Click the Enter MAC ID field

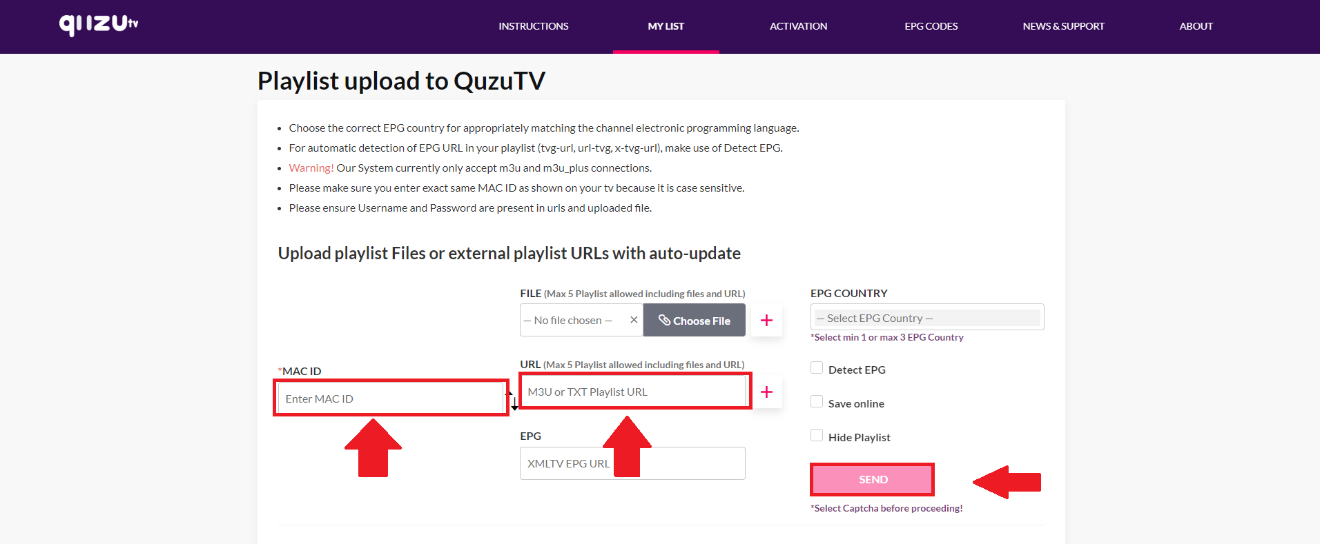(x=391, y=399)
